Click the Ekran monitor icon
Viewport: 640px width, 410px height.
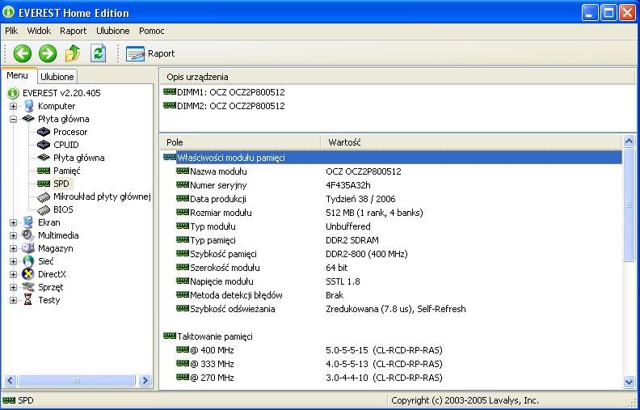pos(28,222)
